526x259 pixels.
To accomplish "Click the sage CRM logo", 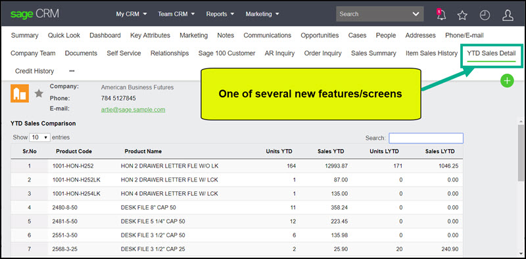I will 35,14.
